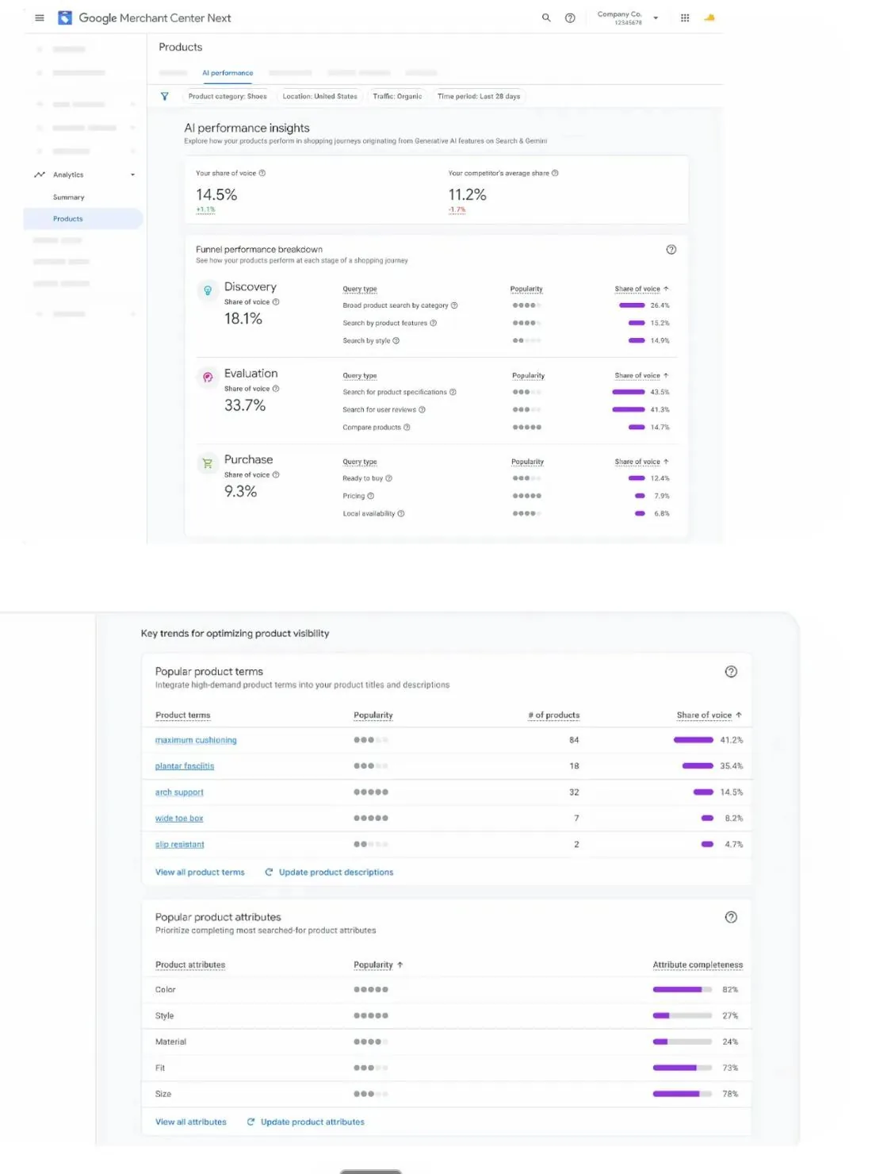The image size is (872, 1174).
Task: Collapse the Analytics sidebar section
Action: (132, 175)
